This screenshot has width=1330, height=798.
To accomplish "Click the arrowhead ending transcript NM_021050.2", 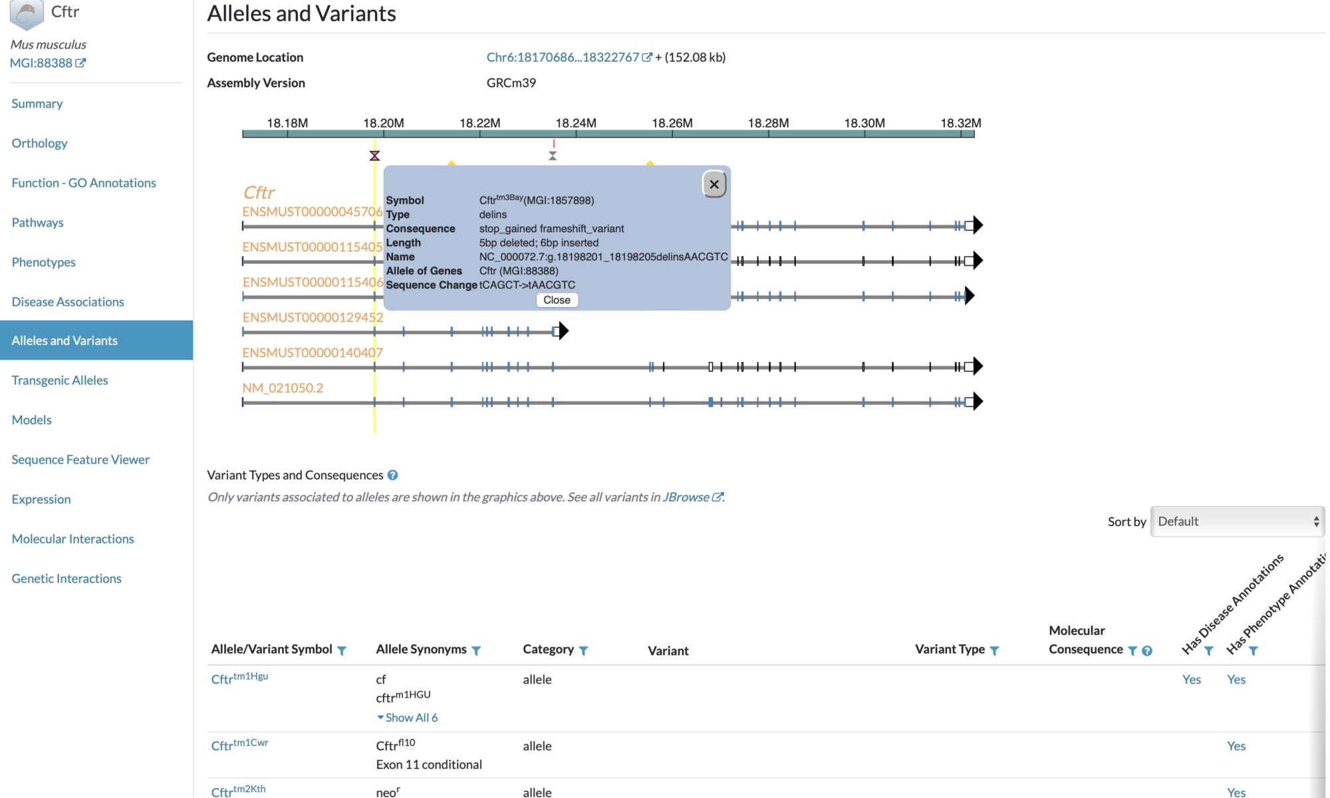I will tap(978, 401).
